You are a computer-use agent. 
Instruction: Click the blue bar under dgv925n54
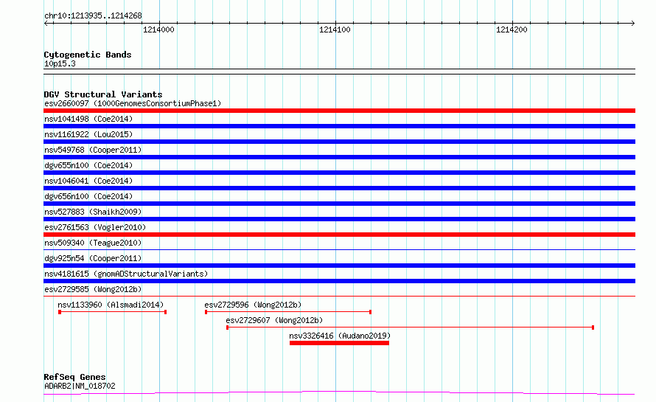[x=339, y=266]
